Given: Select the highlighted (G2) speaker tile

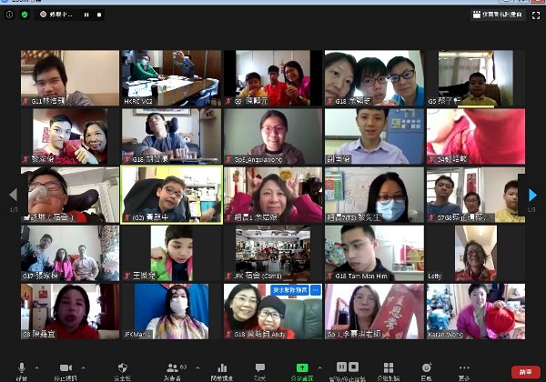Looking at the screenshot, I should coord(171,195).
